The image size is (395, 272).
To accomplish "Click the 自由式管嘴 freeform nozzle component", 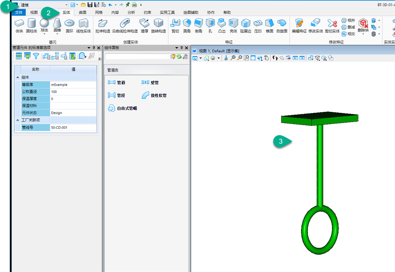I will click(x=123, y=109).
